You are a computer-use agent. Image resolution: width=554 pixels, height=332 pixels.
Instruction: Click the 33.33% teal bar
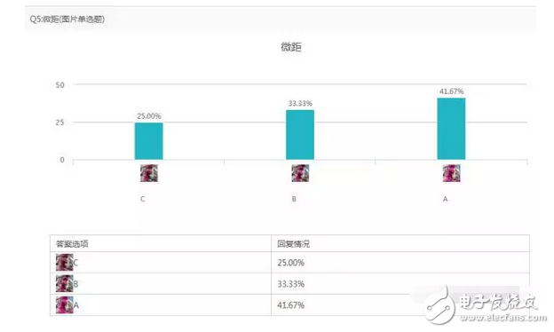pos(300,135)
